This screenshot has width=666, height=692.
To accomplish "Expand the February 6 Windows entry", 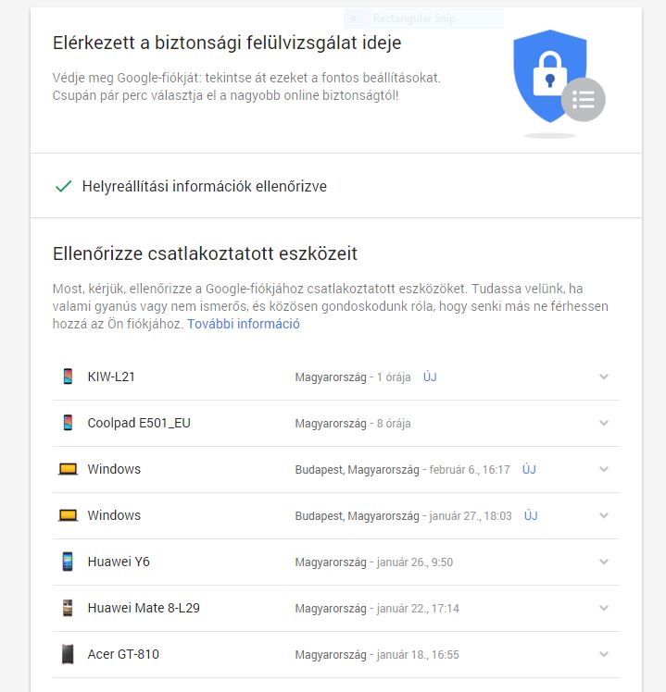I will [604, 469].
